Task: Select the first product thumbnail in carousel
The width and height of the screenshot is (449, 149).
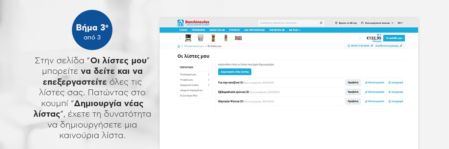Action: click(189, 38)
